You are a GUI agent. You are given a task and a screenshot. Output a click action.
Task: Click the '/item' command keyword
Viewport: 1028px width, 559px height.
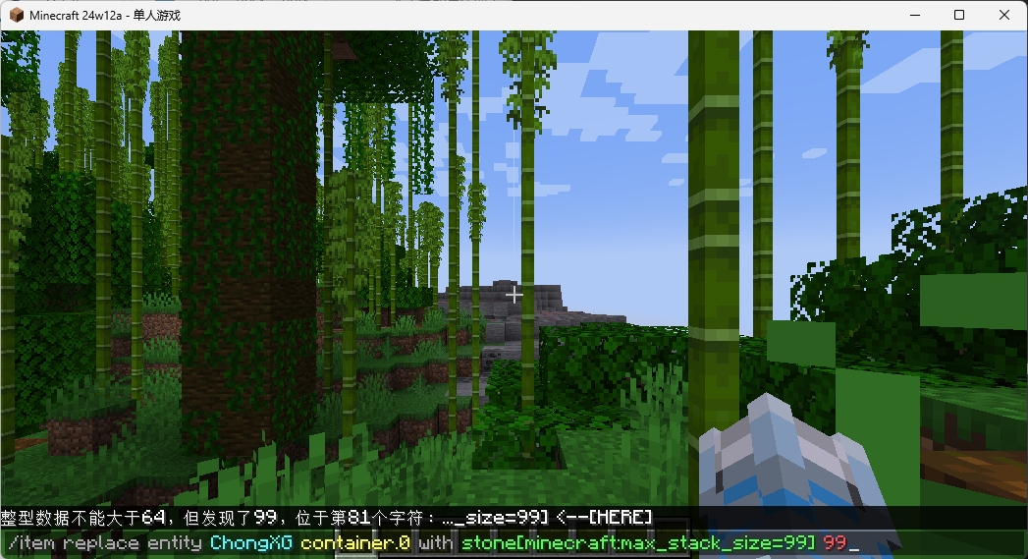point(30,543)
